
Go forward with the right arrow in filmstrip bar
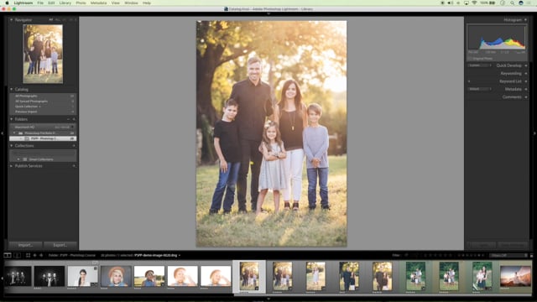tap(41, 255)
